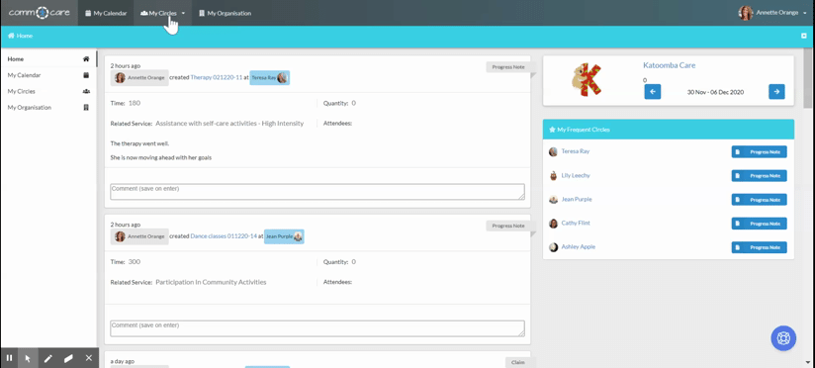Viewport: 815px width, 368px height.
Task: Click the Home breadcrumb icon
Action: coord(11,36)
